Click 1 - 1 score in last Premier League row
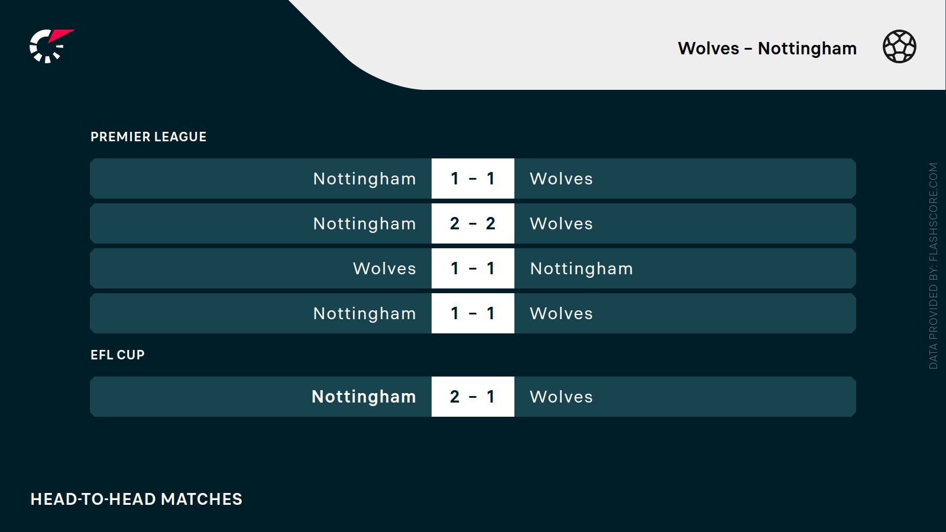 click(472, 313)
